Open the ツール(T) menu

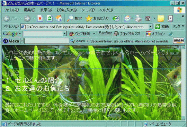(x=88, y=10)
